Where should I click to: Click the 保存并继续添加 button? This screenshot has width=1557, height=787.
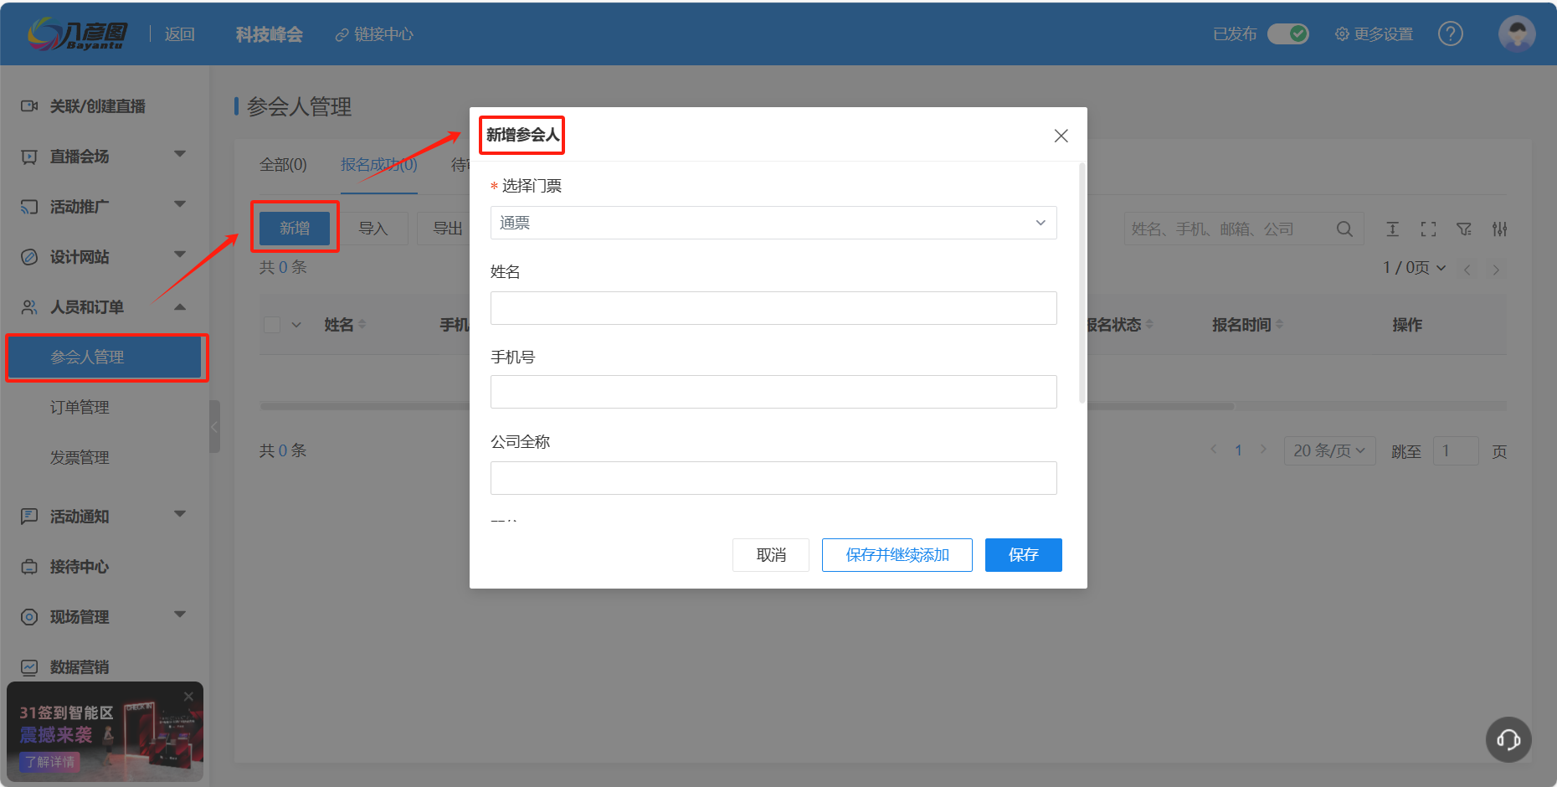tap(897, 555)
